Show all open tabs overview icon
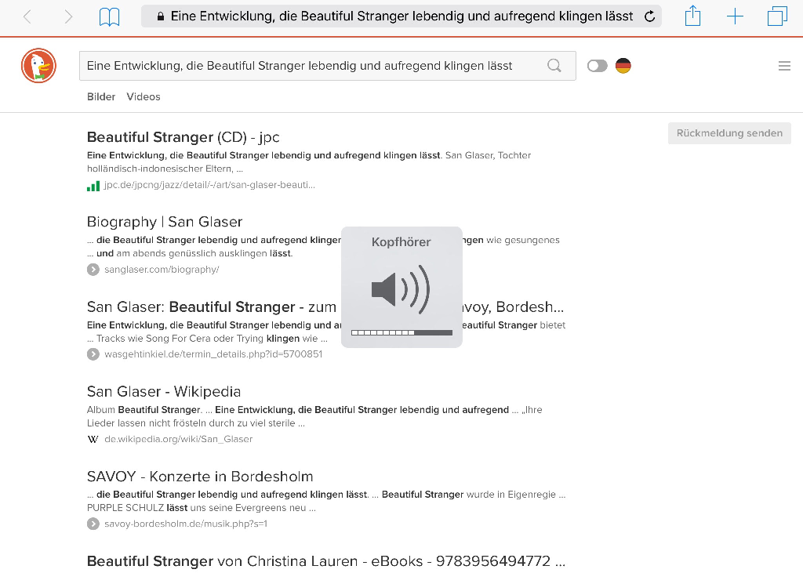803x573 pixels. click(x=777, y=16)
